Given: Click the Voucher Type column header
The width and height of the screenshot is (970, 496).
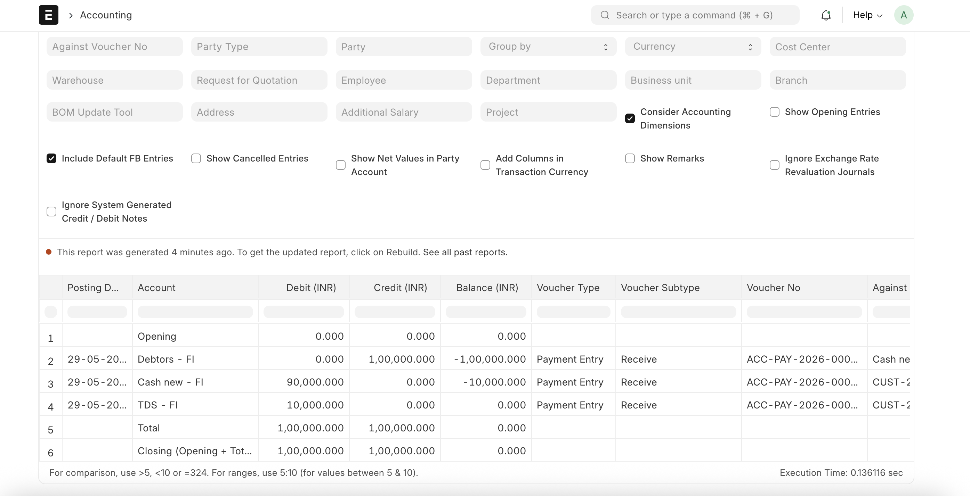Looking at the screenshot, I should (x=574, y=288).
